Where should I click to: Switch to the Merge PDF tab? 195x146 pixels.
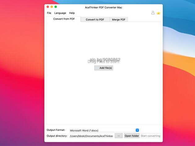coord(119,19)
